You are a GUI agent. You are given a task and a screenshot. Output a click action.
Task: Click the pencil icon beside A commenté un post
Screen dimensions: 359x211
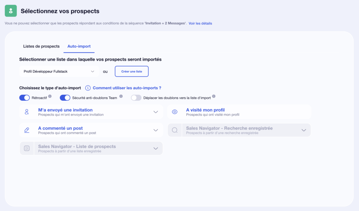click(27, 129)
